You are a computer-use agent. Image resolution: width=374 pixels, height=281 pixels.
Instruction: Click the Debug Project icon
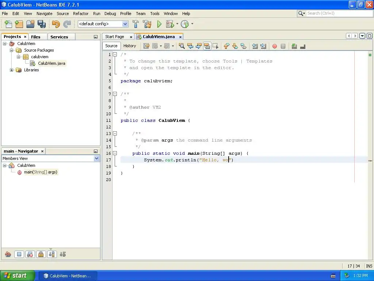[170, 24]
